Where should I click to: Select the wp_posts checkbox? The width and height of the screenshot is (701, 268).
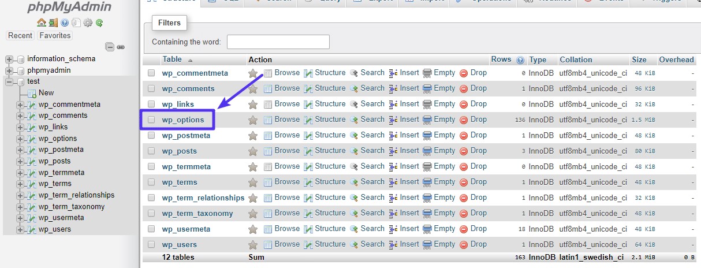point(151,151)
